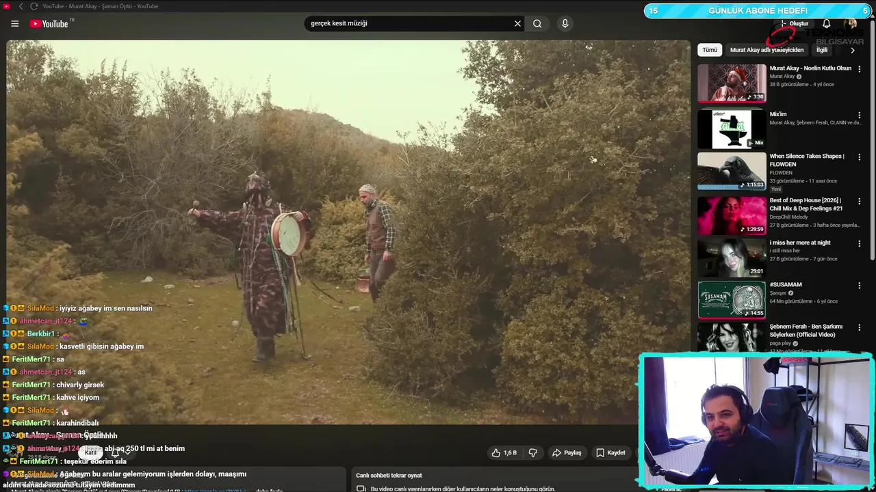Open i miss her more at night thumbnail

coord(732,257)
